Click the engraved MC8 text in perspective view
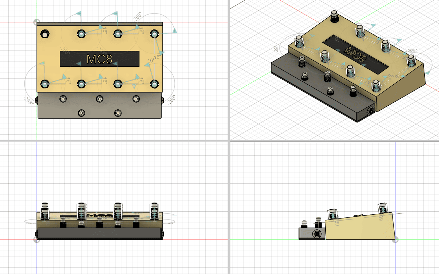 pos(356,55)
